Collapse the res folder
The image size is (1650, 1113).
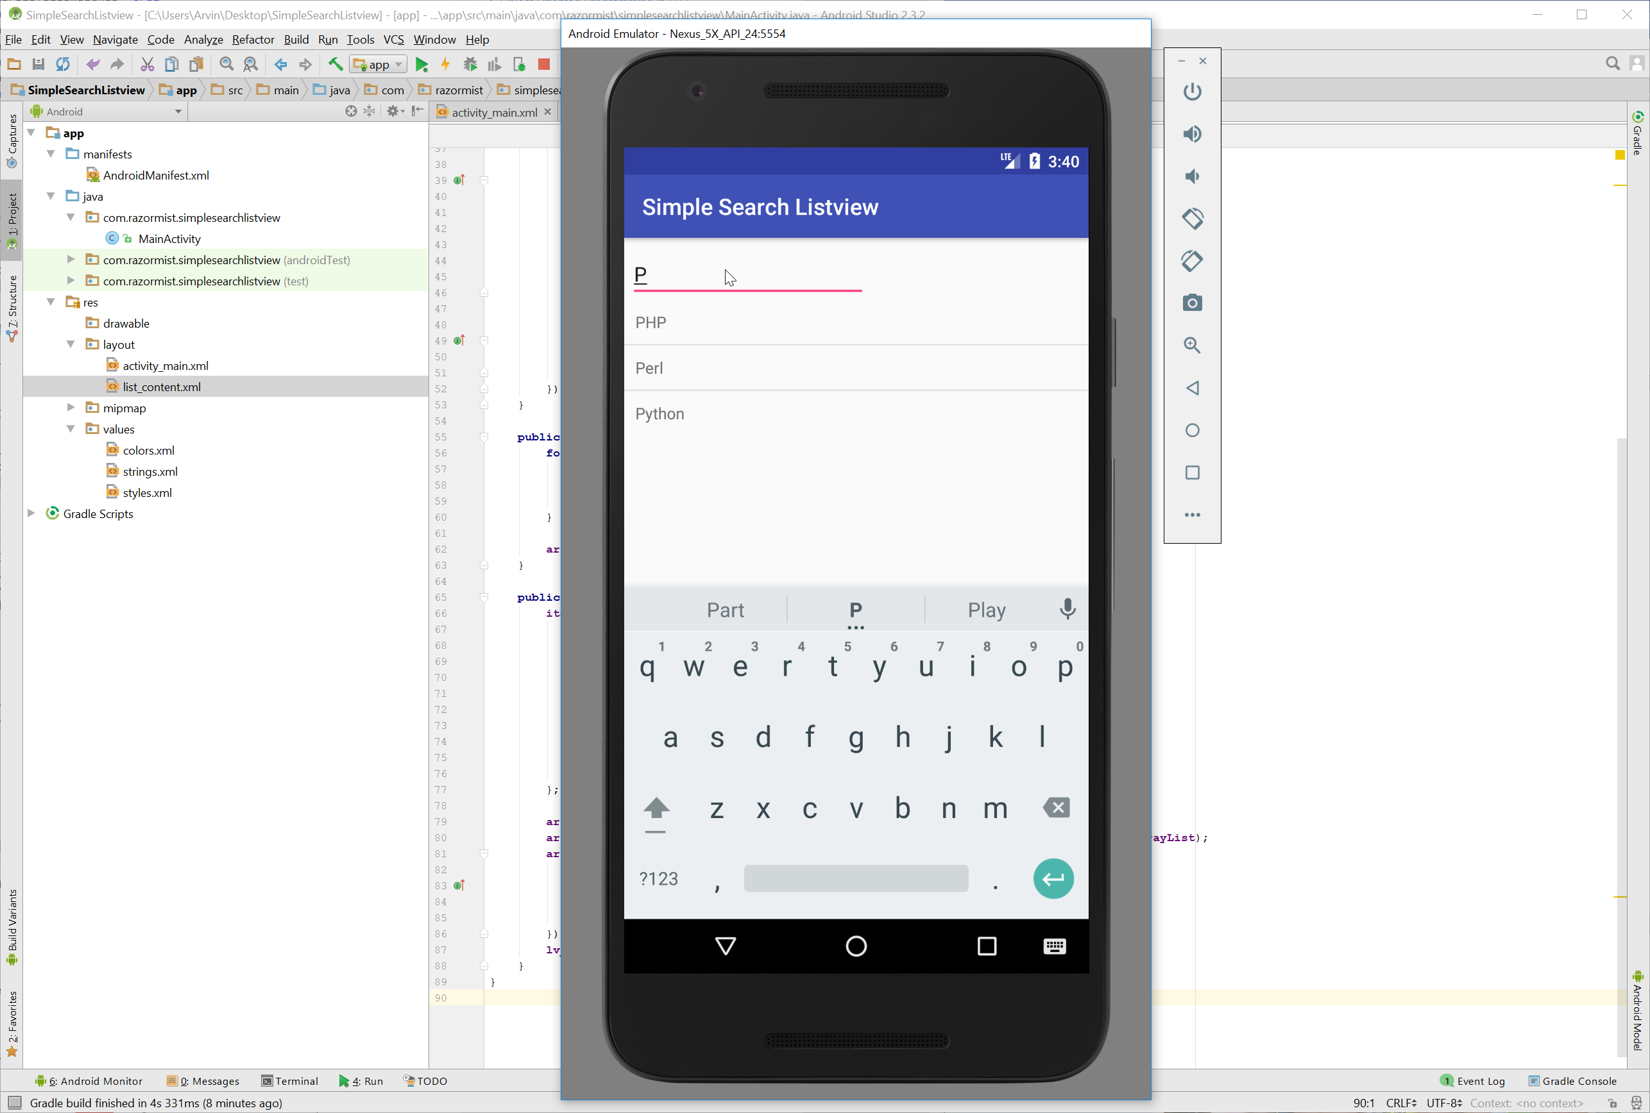pyautogui.click(x=51, y=302)
